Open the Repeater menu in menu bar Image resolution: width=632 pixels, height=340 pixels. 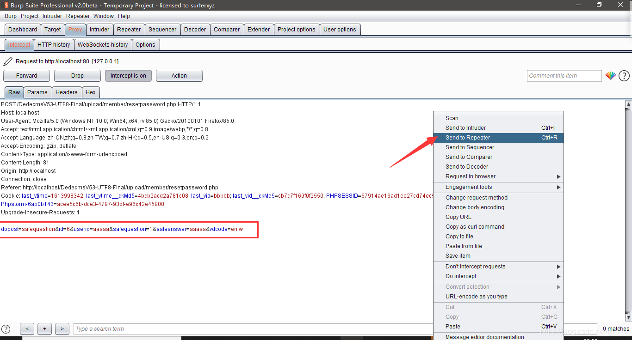(x=78, y=16)
